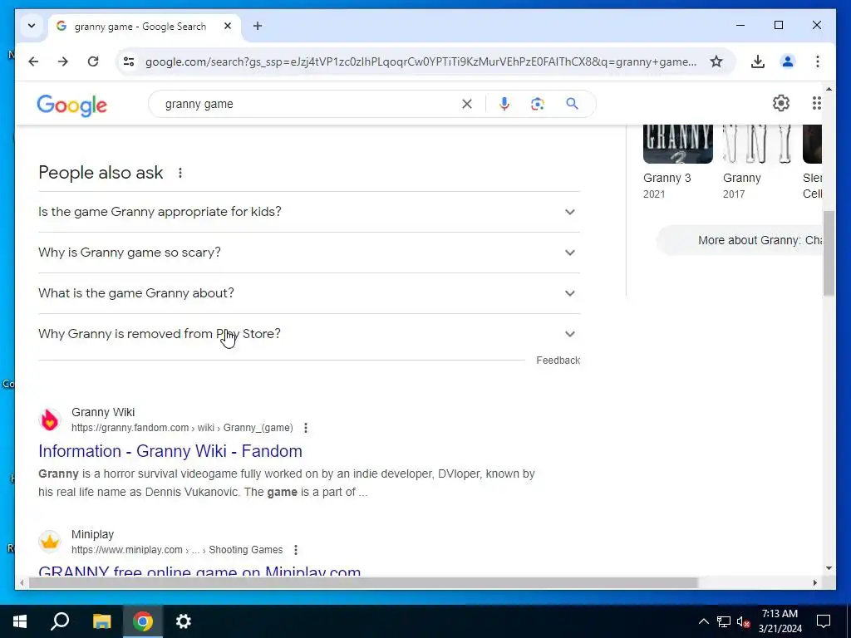Close the granny game search tab
The height and width of the screenshot is (638, 851).
(228, 26)
